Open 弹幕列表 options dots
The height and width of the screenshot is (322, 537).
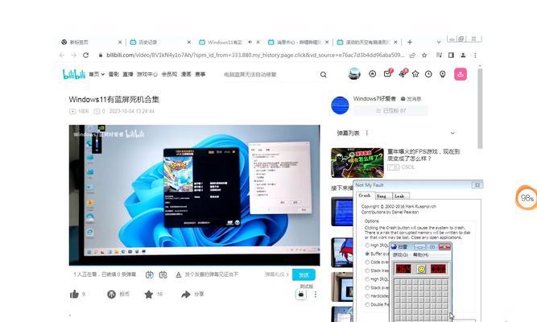(367, 133)
